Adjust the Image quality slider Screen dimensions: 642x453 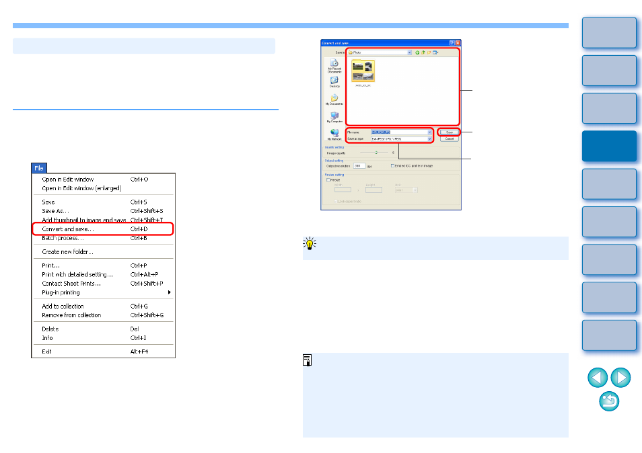point(376,153)
